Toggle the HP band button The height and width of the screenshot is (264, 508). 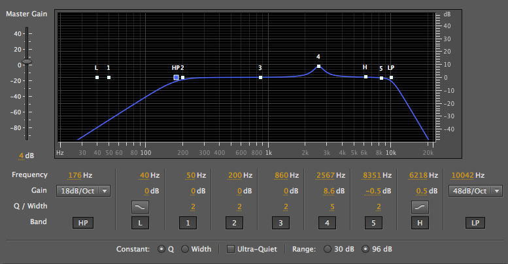[x=83, y=223]
